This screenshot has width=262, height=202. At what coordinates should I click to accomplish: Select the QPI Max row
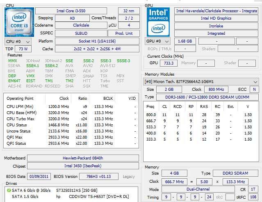coord(71,137)
